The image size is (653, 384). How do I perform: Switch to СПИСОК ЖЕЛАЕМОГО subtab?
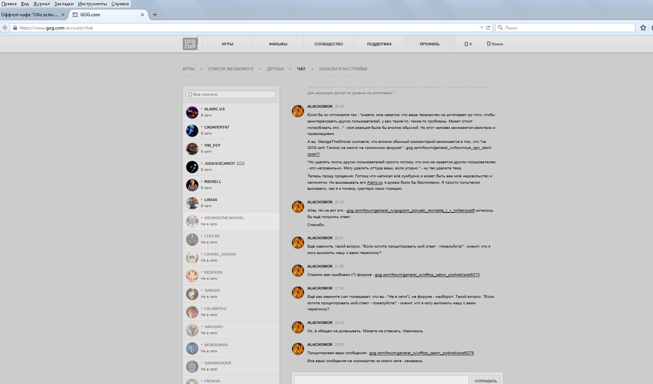pyautogui.click(x=231, y=69)
